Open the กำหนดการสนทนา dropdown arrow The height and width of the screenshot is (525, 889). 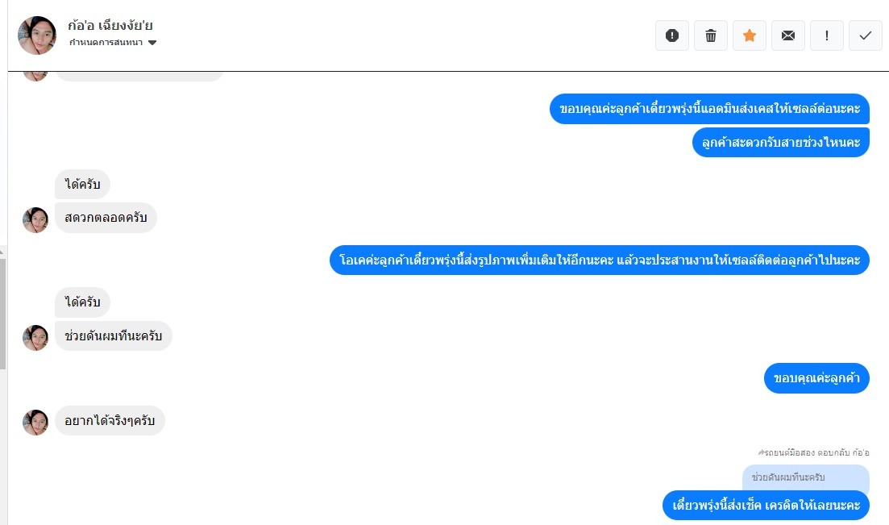tap(152, 43)
